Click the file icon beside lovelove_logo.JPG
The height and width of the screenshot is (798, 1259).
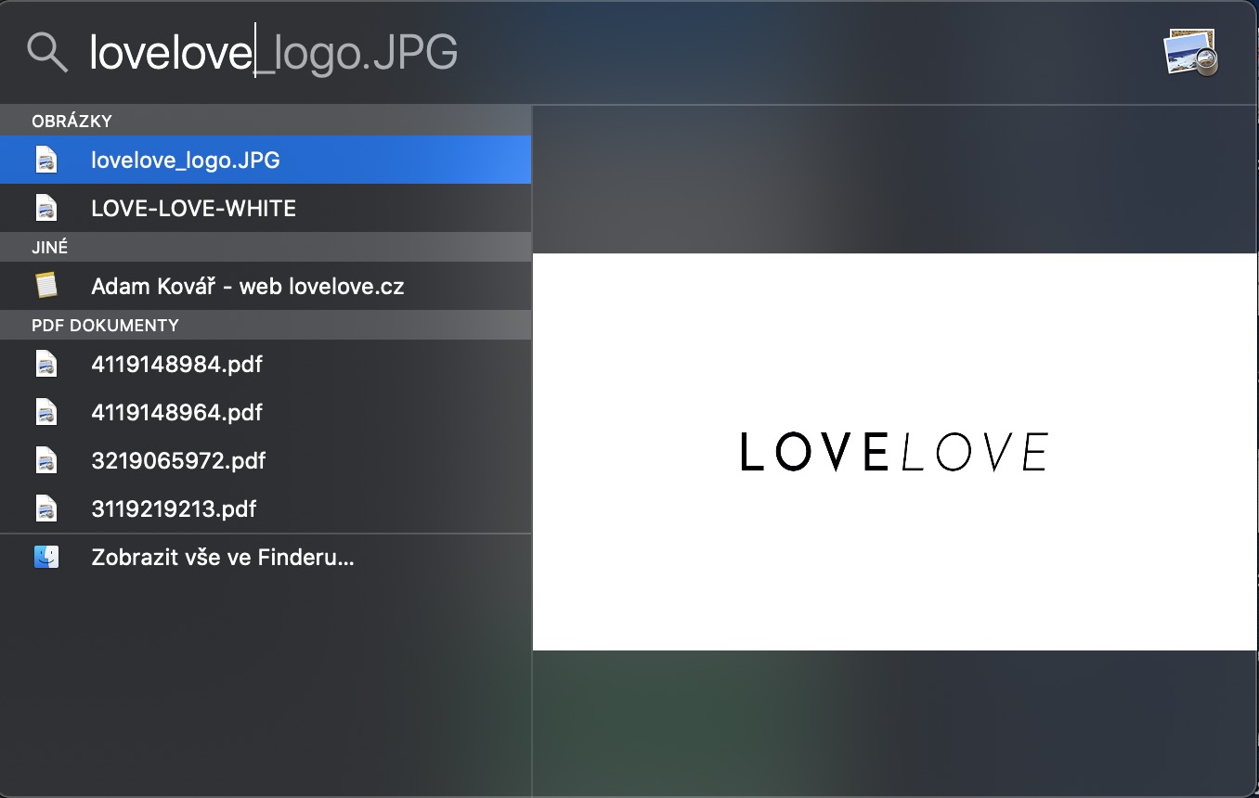pos(46,160)
